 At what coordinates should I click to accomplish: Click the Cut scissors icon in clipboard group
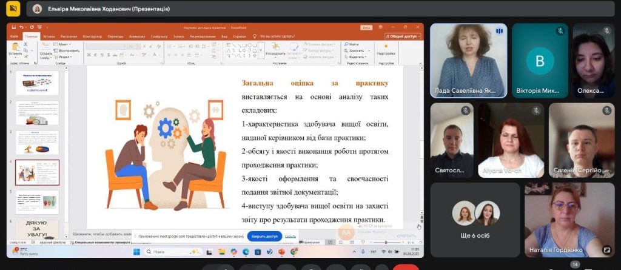coord(25,44)
